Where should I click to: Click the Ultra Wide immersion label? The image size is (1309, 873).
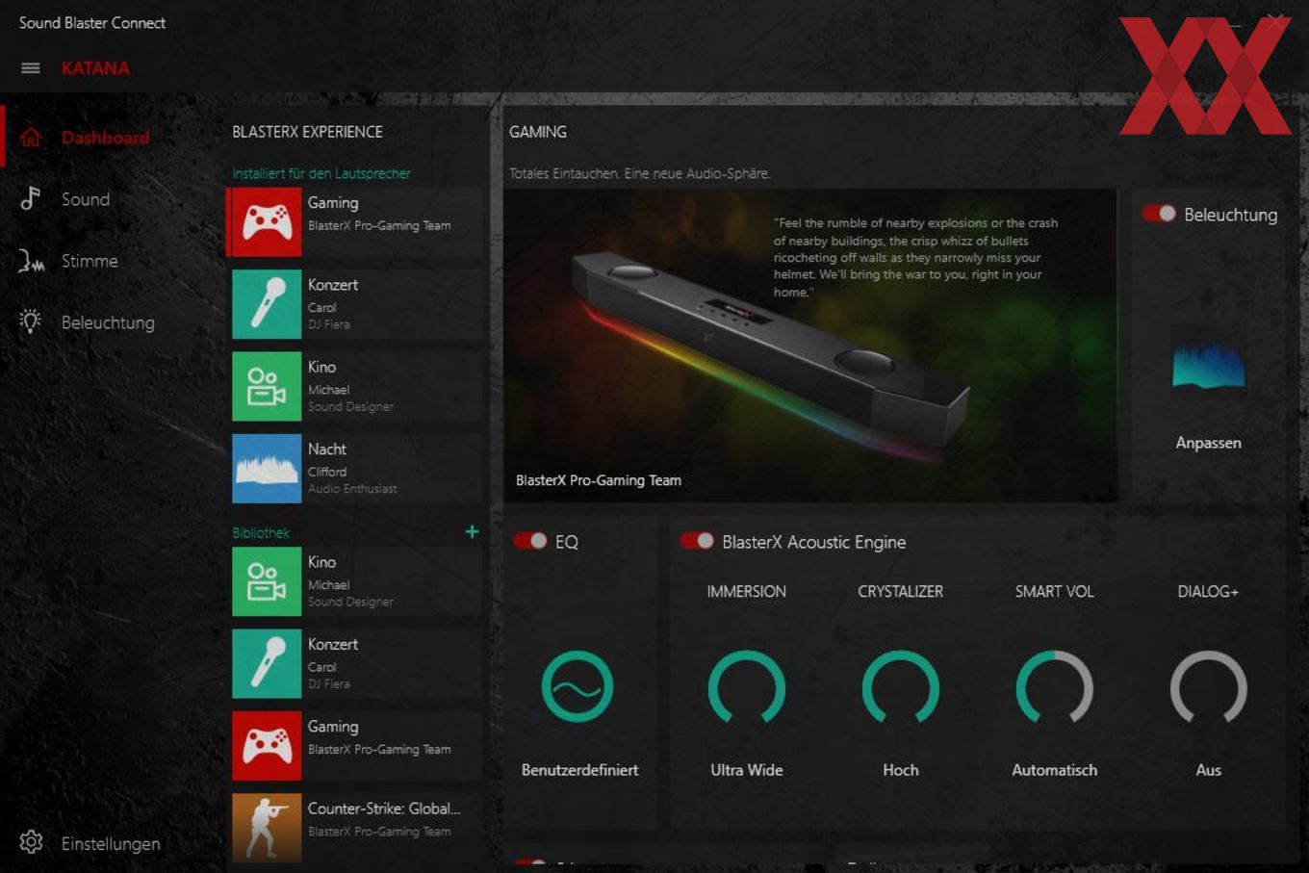[747, 770]
